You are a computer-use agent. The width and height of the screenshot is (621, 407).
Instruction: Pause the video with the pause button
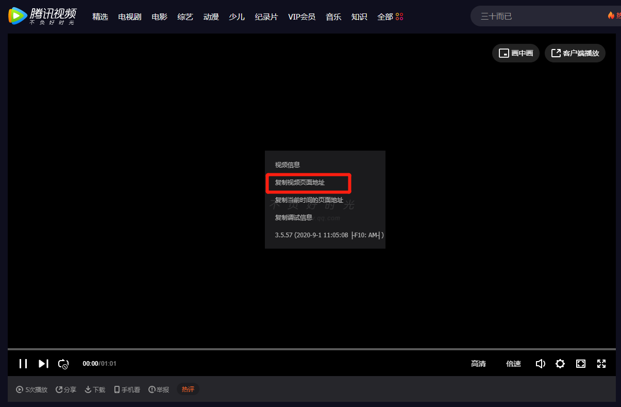pyautogui.click(x=23, y=364)
